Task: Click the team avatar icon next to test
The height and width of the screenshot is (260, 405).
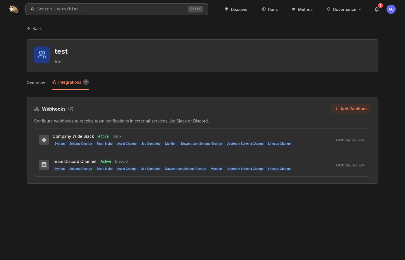Action: point(42,55)
